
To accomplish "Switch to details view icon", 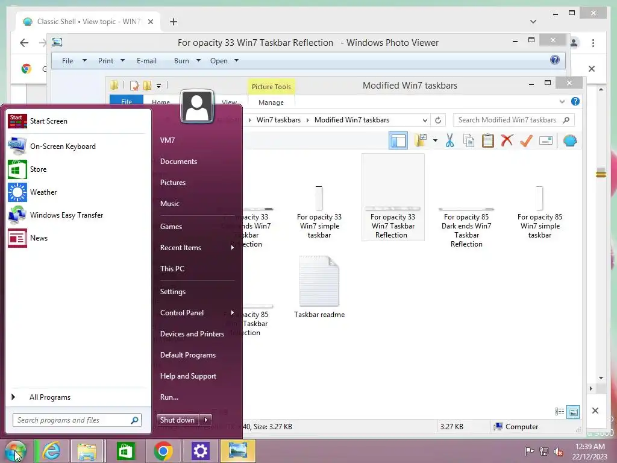I will (559, 412).
